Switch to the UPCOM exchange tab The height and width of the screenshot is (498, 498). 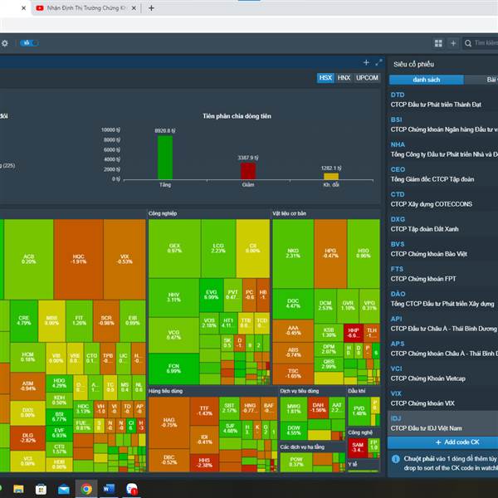tap(367, 78)
